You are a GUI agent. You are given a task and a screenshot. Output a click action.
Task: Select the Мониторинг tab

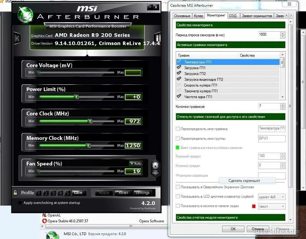[x=216, y=15]
